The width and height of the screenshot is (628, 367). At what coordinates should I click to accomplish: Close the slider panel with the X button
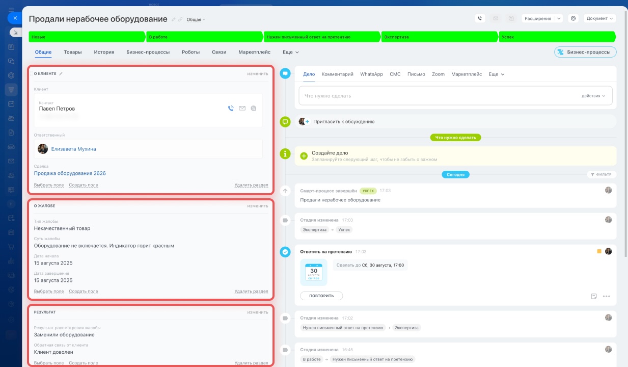tap(15, 18)
